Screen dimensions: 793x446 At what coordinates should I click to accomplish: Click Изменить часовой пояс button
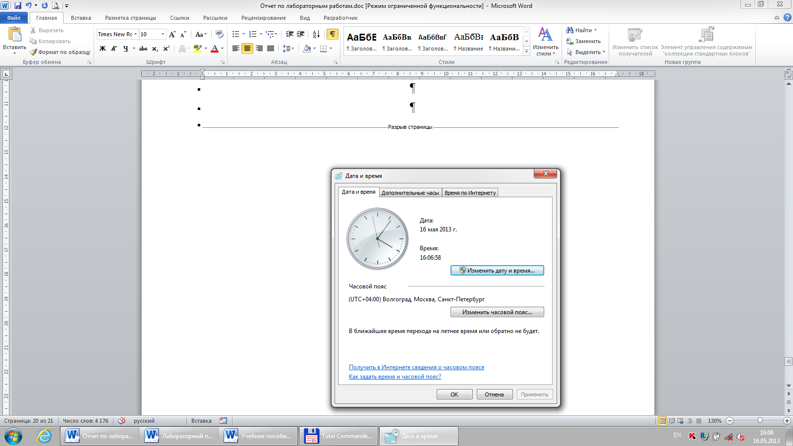[x=497, y=312]
